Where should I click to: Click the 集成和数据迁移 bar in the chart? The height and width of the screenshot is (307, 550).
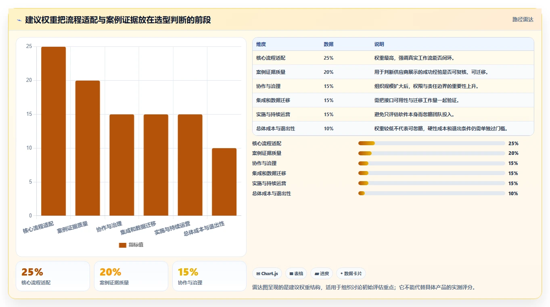(x=156, y=165)
